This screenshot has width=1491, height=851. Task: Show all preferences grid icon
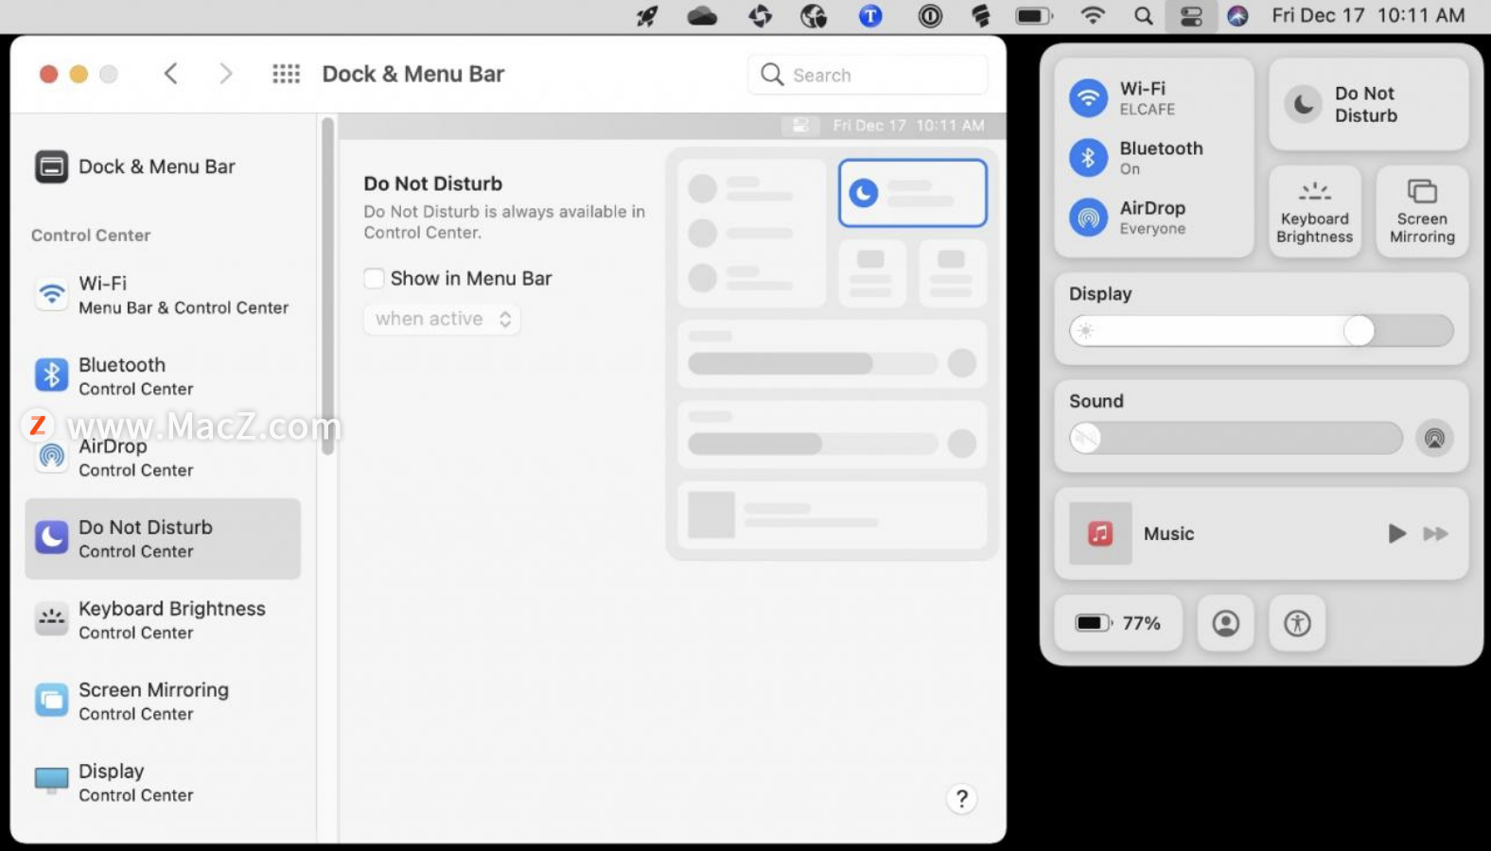coord(286,74)
